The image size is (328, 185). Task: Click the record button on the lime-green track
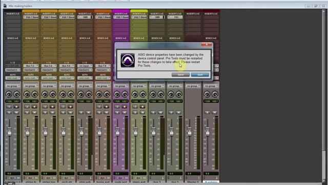[x=142, y=107]
